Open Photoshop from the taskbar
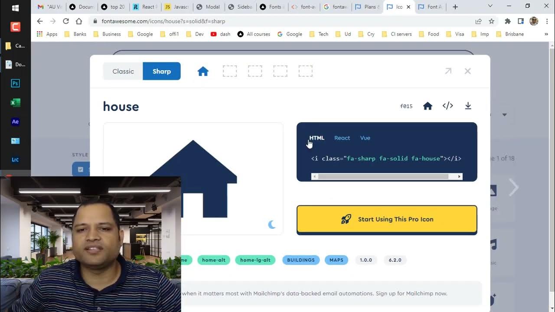 click(15, 83)
